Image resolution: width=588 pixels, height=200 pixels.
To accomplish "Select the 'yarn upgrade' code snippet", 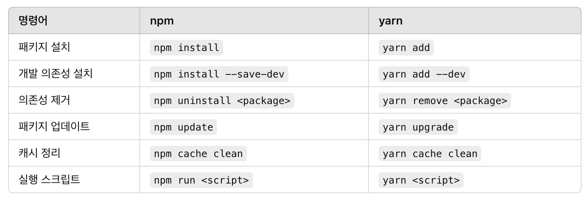I will [x=418, y=127].
